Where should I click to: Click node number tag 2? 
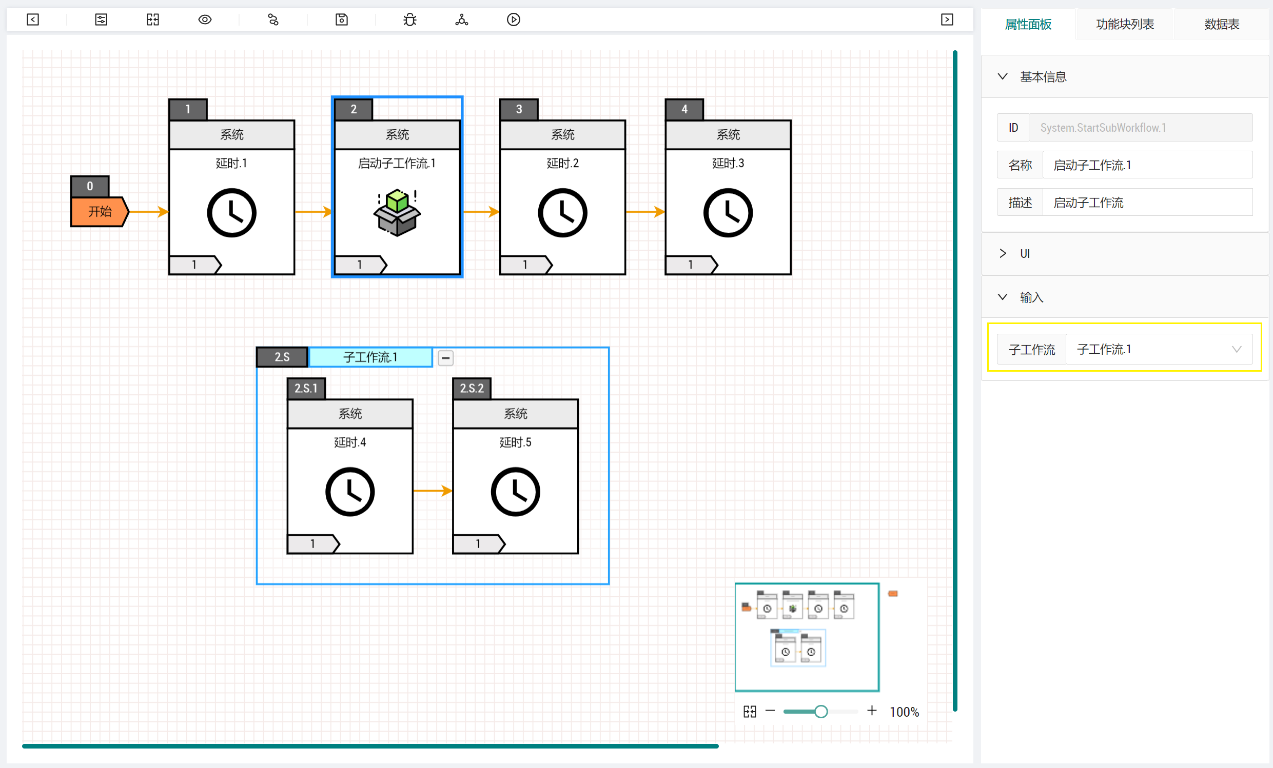pyautogui.click(x=354, y=109)
